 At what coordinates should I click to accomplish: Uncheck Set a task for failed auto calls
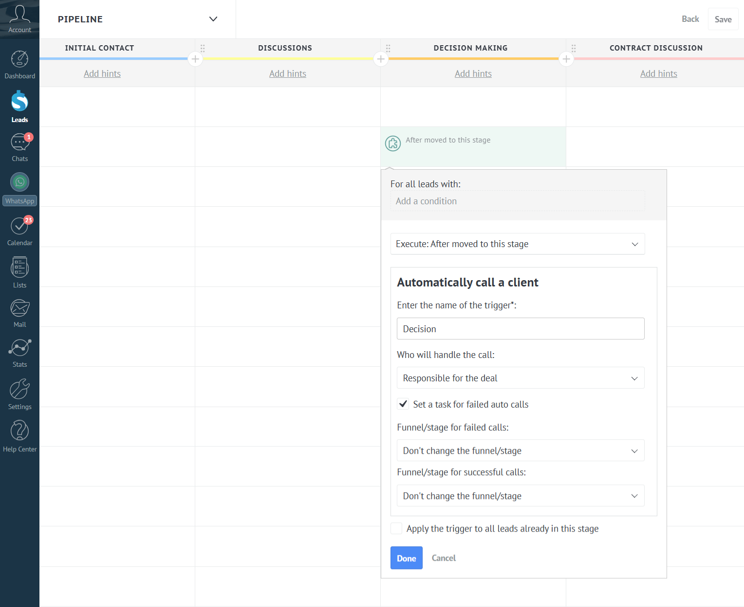coord(403,404)
